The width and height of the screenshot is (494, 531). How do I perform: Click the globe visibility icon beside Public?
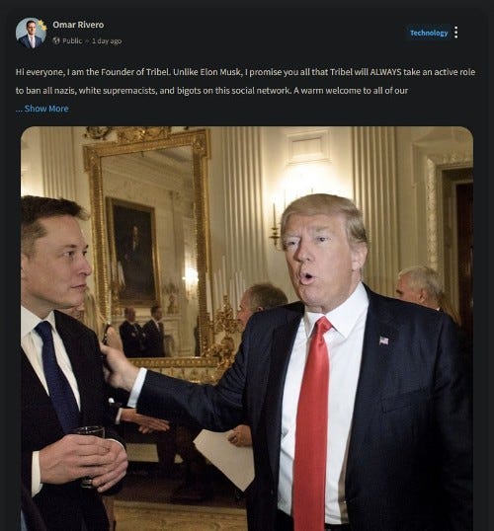tap(56, 40)
